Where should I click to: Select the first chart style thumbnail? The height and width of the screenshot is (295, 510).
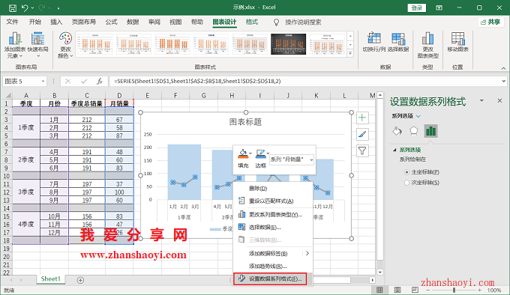[x=95, y=44]
